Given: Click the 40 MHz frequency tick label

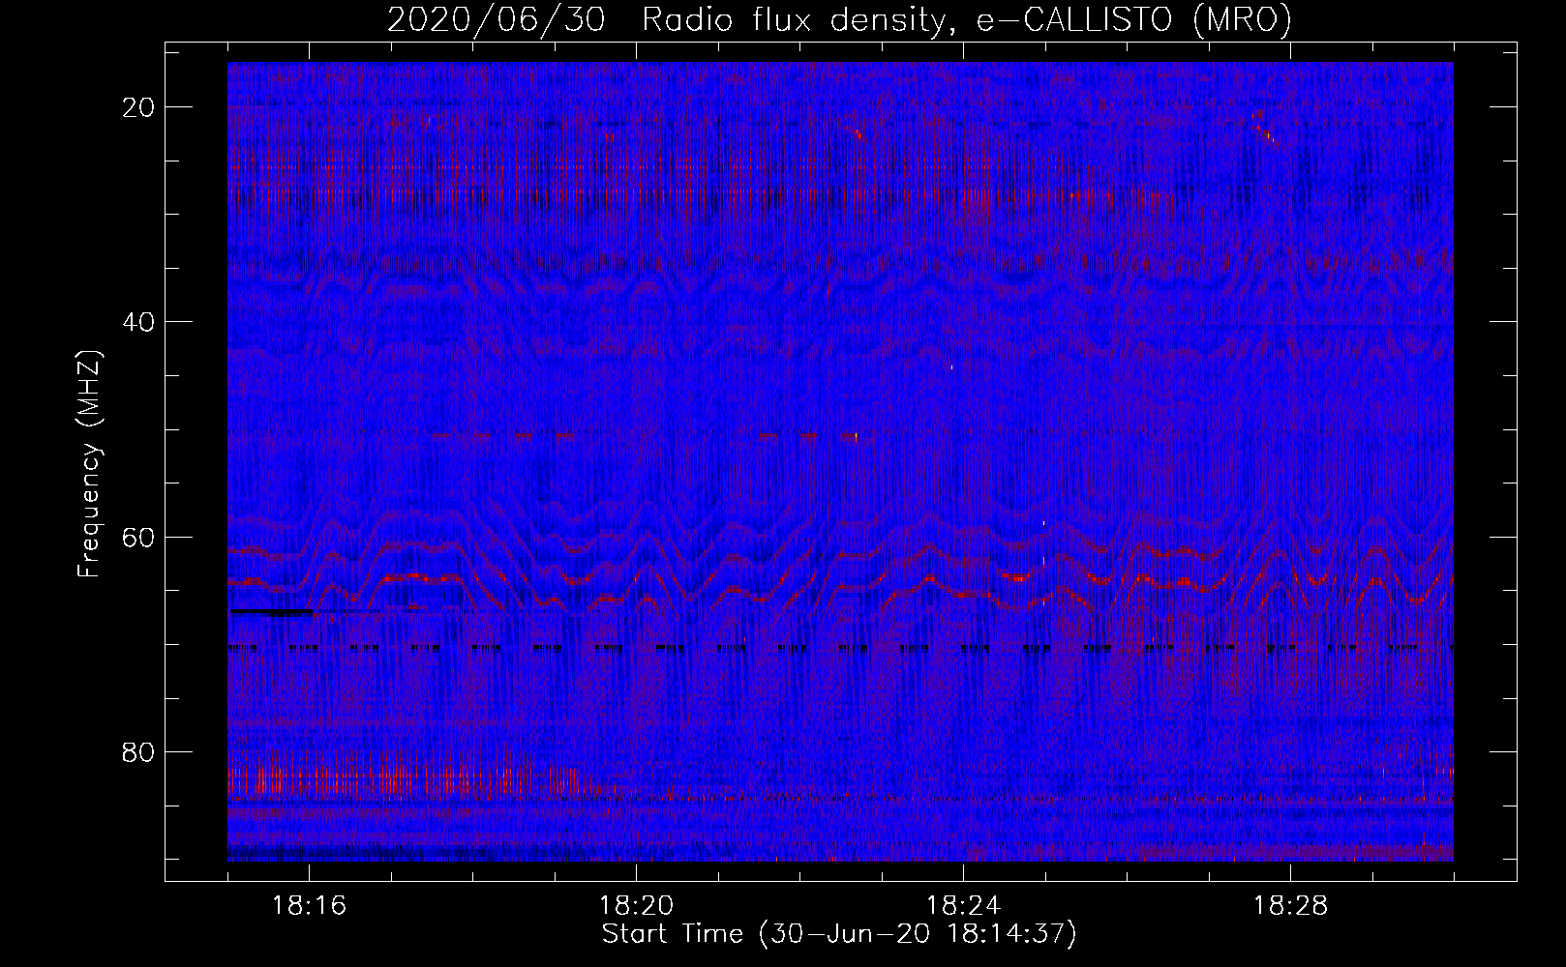Looking at the screenshot, I should [x=138, y=322].
